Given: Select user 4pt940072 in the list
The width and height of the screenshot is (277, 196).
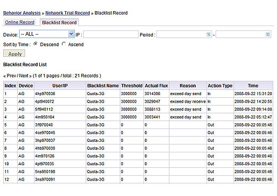Looking at the screenshot, I should (45, 101).
